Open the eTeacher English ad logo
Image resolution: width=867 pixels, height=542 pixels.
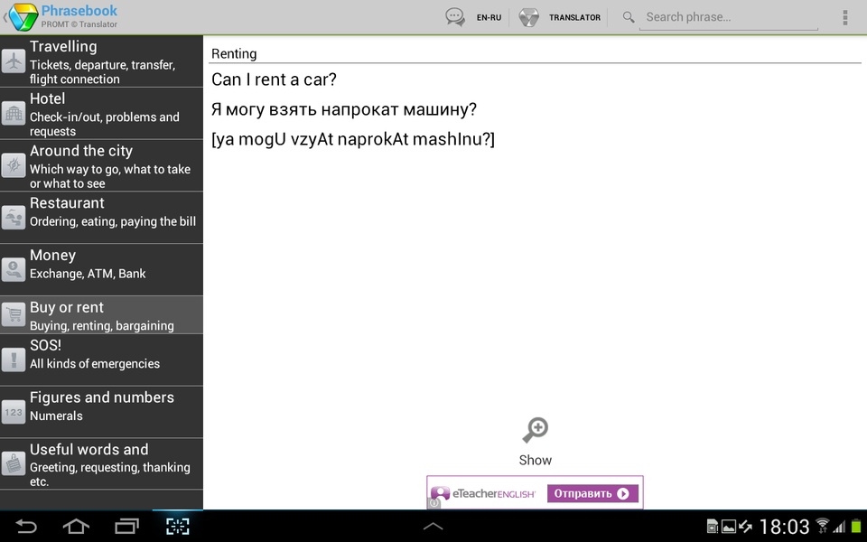click(x=483, y=493)
